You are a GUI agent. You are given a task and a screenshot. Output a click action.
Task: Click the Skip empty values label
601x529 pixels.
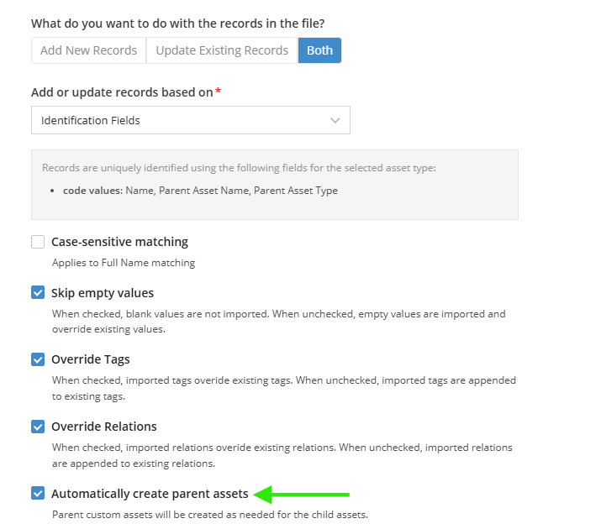(x=103, y=293)
